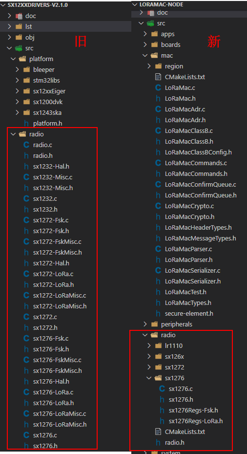This screenshot has width=247, height=454.
Task: Click the C icon of LoRaMacCrypto.c
Action: coord(158,206)
